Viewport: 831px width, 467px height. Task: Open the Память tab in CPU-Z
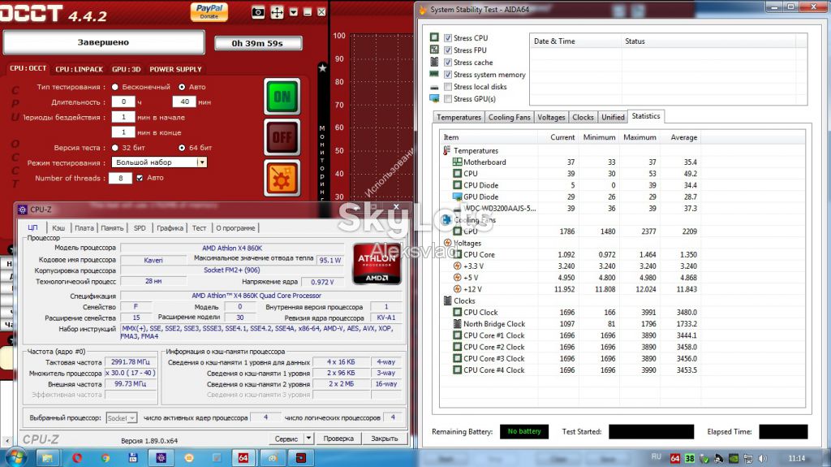tap(112, 228)
